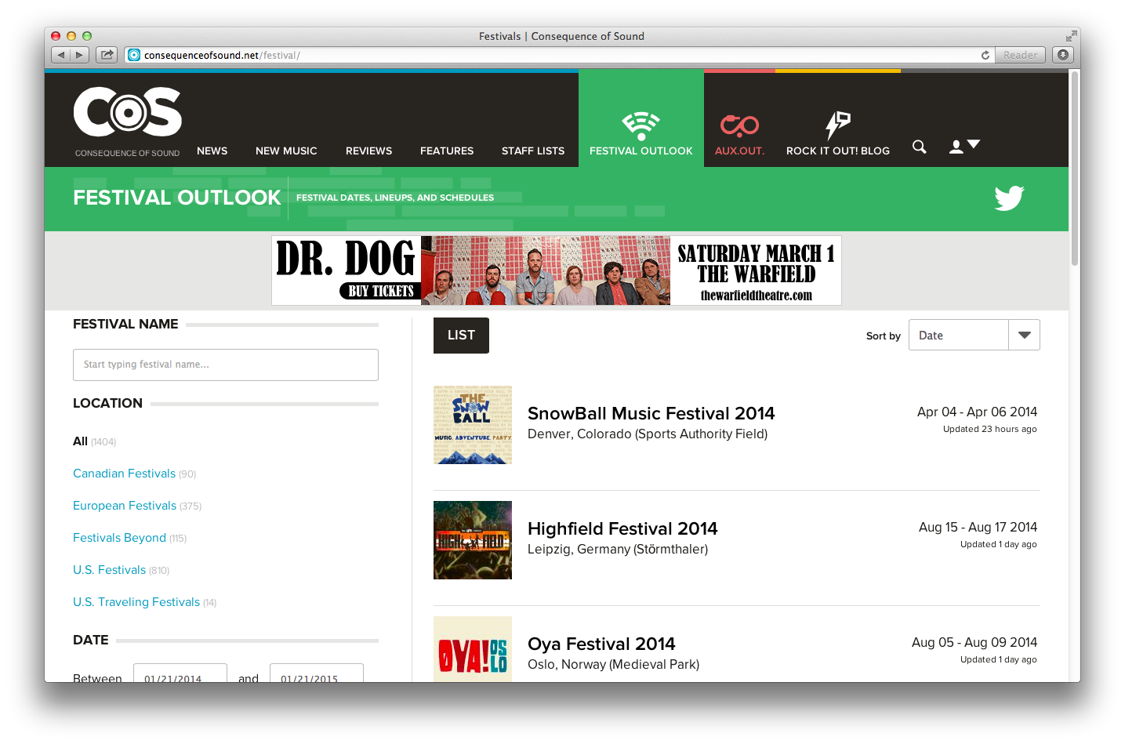The width and height of the screenshot is (1125, 744).
Task: Open site search magnifier icon
Action: pos(920,147)
